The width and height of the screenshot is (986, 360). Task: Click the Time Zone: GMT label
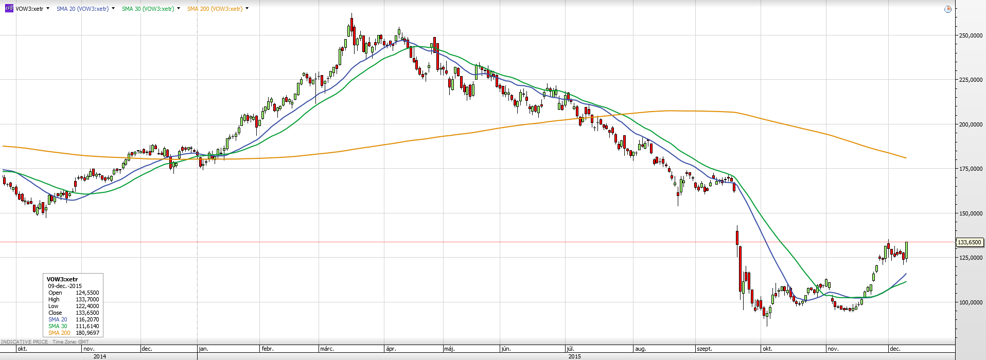(71, 342)
